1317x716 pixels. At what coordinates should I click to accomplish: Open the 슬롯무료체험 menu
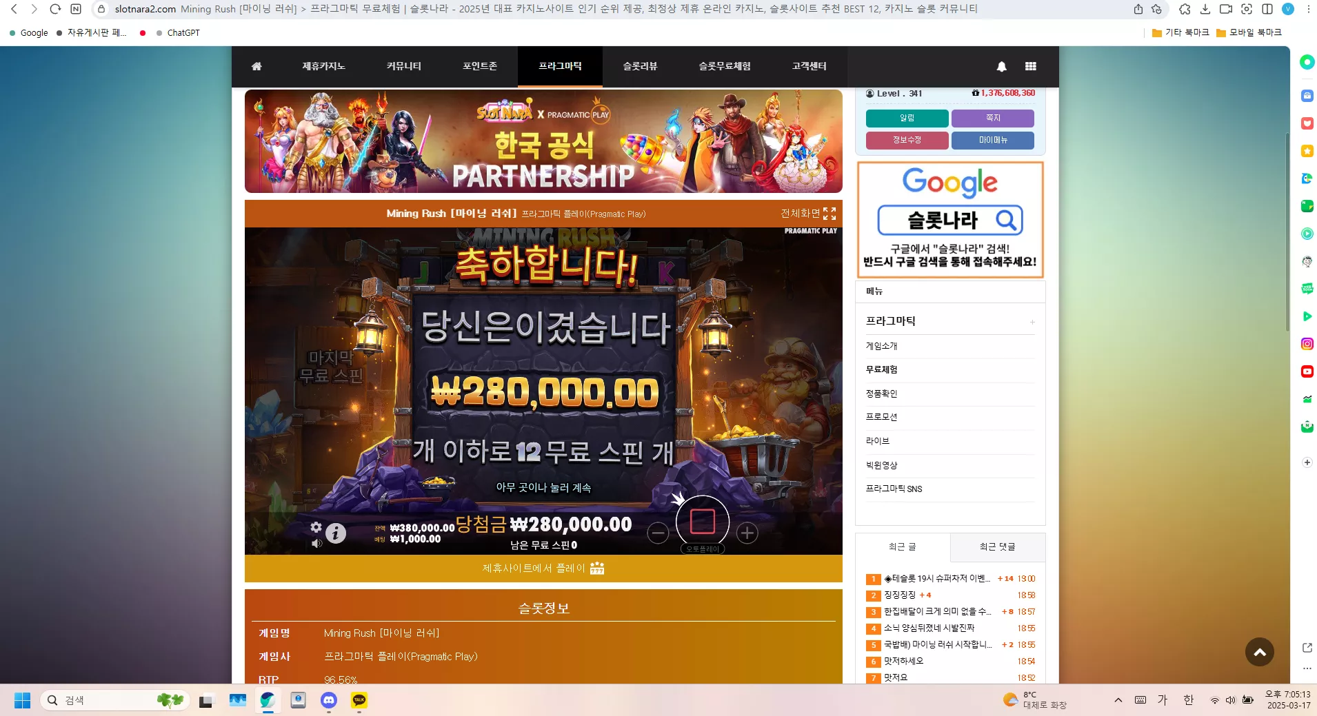click(x=725, y=66)
